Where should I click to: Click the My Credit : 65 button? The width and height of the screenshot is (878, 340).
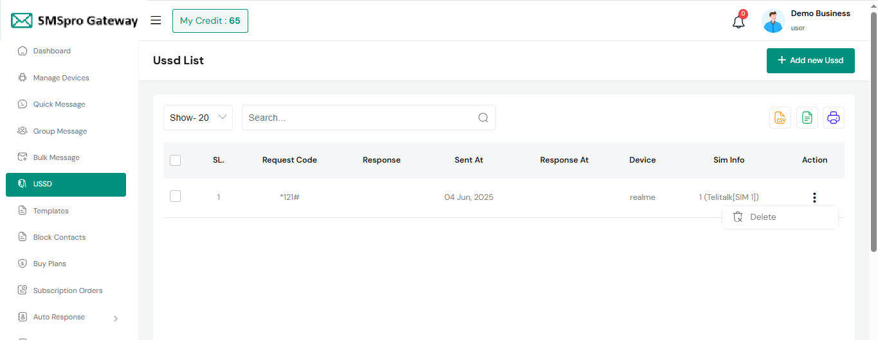[x=210, y=21]
